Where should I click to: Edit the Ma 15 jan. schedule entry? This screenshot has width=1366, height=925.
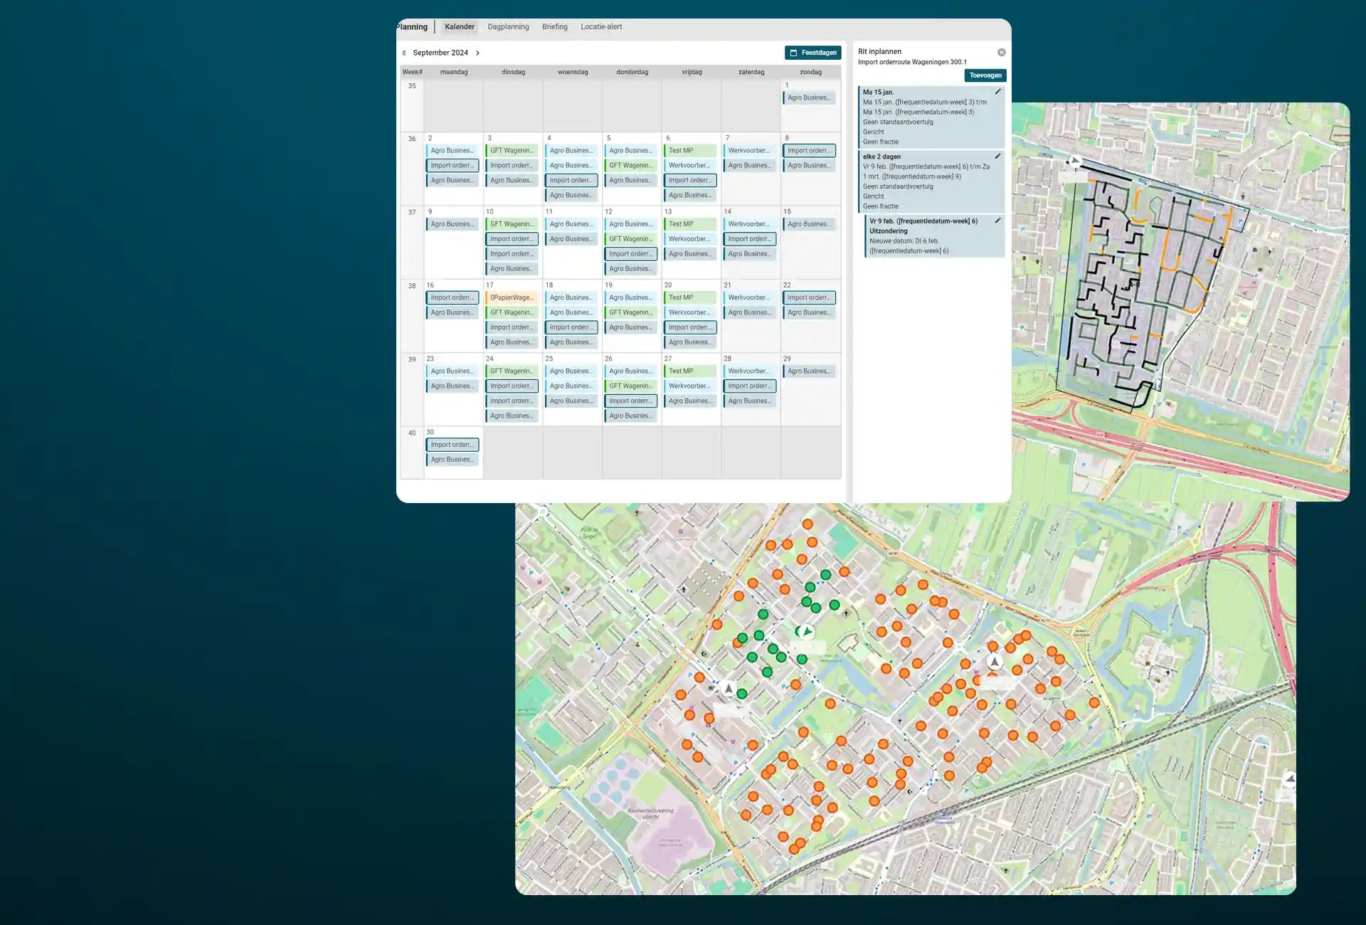click(x=997, y=92)
